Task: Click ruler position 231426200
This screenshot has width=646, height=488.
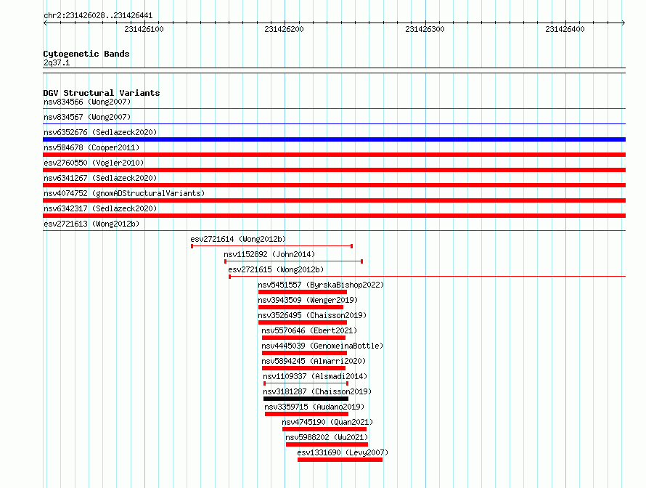Action: coord(285,29)
